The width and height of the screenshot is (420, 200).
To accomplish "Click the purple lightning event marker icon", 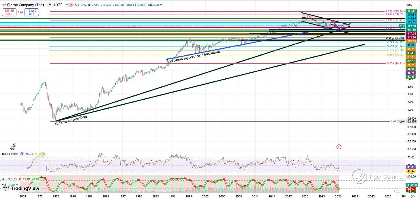I will click(x=339, y=147).
